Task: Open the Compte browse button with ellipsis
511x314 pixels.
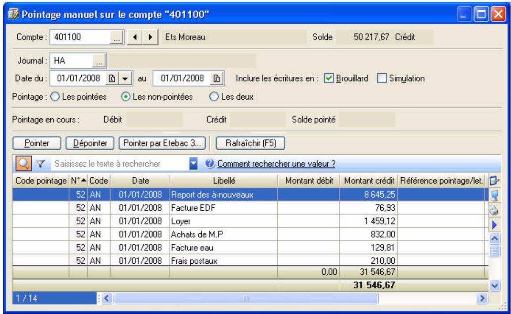Action: tap(116, 37)
